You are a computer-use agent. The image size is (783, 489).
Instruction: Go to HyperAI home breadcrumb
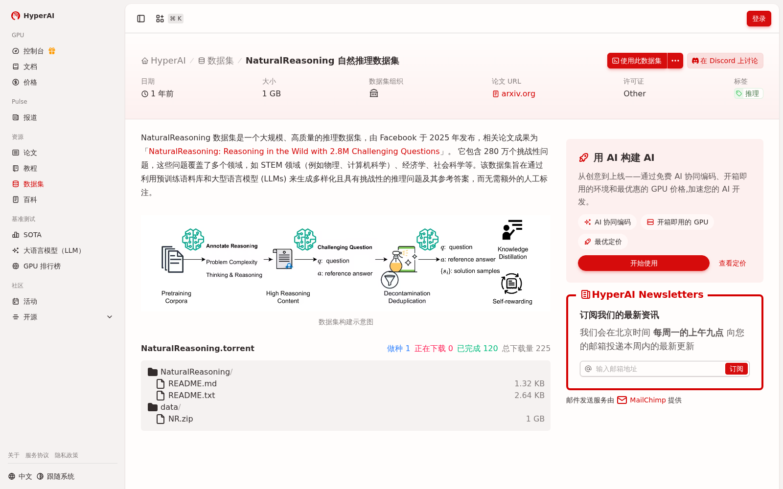[x=163, y=61]
